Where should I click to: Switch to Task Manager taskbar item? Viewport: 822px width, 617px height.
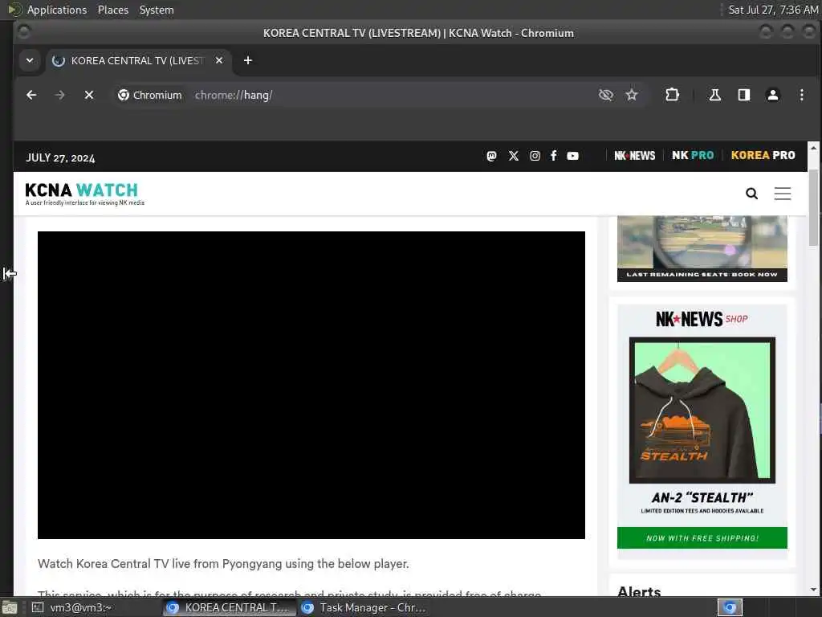[364, 607]
